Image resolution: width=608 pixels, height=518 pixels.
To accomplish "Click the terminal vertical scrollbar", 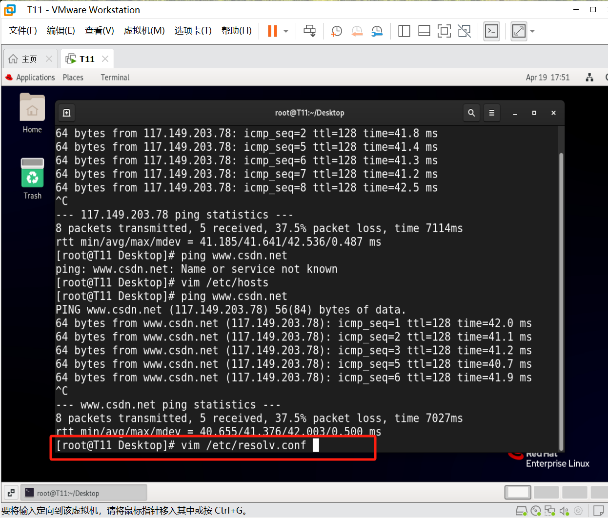I will [561, 301].
